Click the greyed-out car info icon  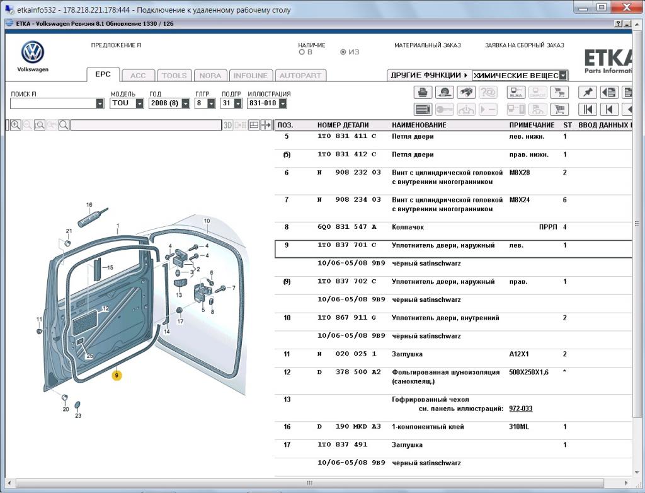coord(466,110)
